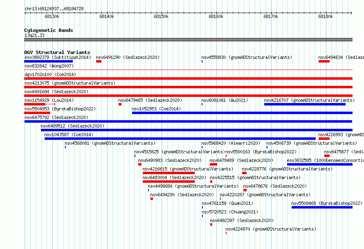Screen dimensions: 364x249
Task: Select the blue esv3892379 variant bar
Action: (x=49, y=61)
